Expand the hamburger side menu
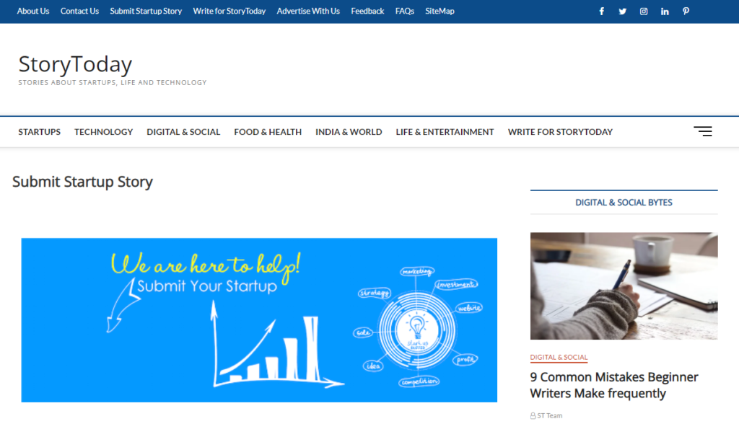 pyautogui.click(x=702, y=131)
